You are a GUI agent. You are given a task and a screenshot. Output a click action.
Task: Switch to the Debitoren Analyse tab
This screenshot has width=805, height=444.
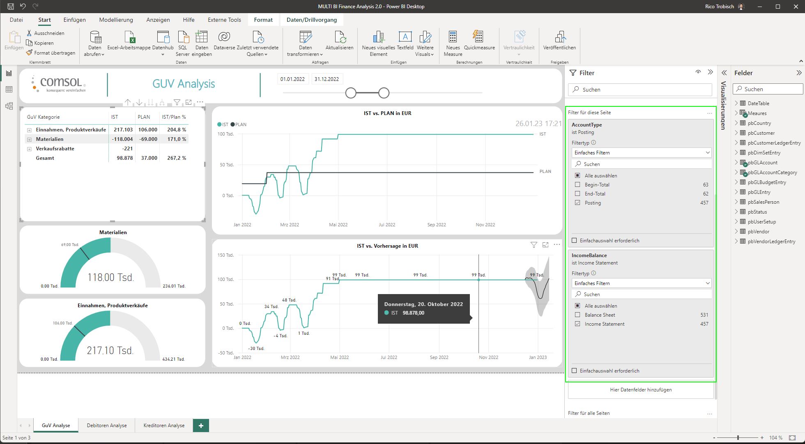point(106,425)
